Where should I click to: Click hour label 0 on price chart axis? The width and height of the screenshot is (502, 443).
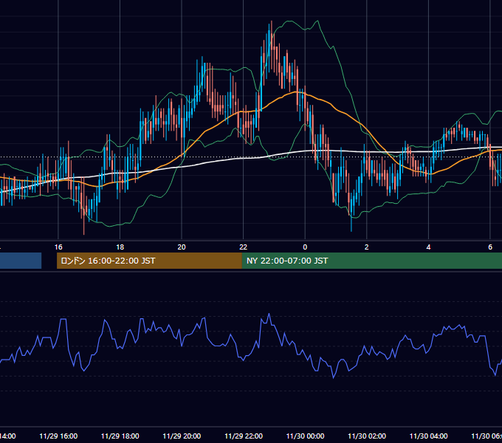305,247
